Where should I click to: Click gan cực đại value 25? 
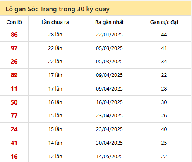(x=164, y=143)
